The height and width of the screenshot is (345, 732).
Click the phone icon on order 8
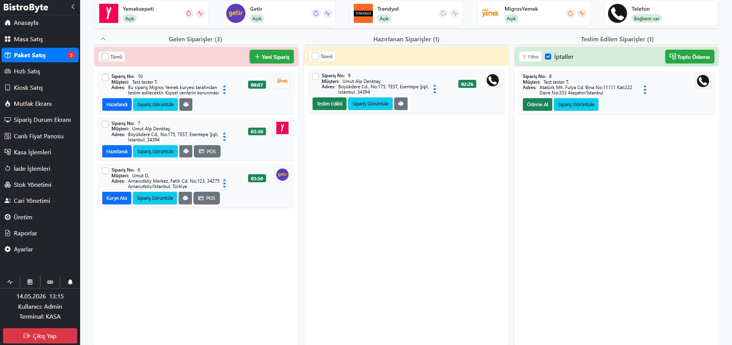tap(703, 81)
